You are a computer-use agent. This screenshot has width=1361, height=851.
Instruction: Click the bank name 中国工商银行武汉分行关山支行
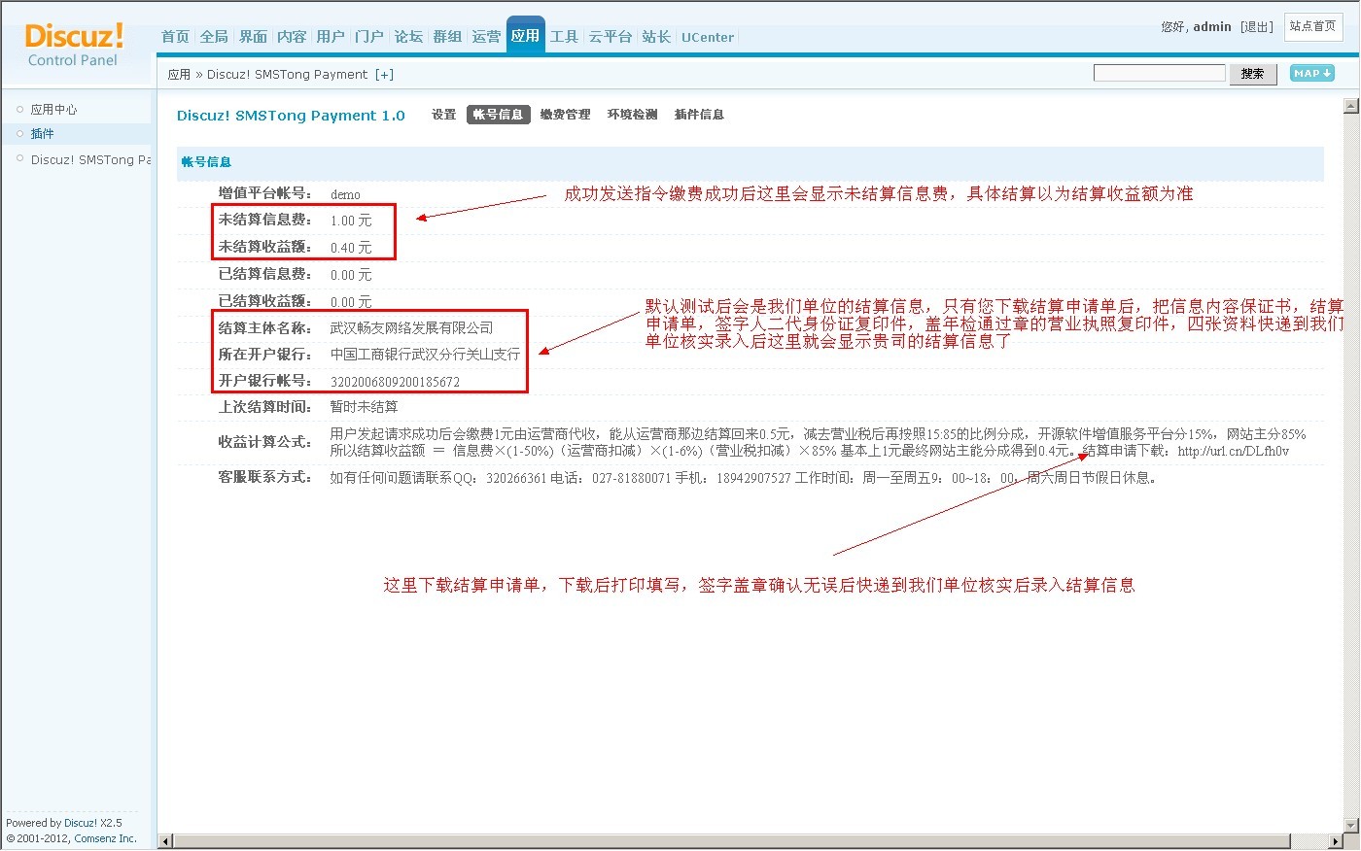pos(425,355)
